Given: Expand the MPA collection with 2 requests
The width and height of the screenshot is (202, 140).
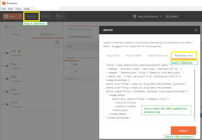Looking at the screenshot, I should 3,79.
